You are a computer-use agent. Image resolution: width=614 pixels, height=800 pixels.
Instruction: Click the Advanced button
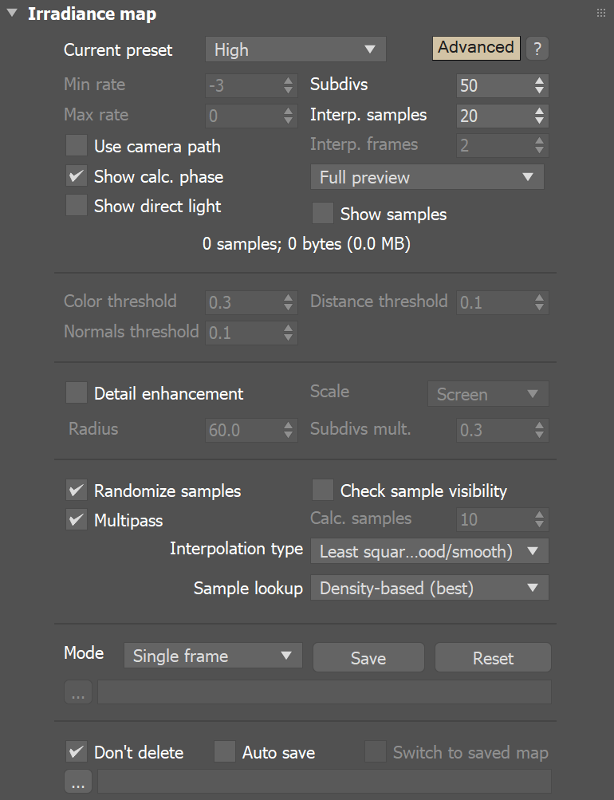point(476,48)
